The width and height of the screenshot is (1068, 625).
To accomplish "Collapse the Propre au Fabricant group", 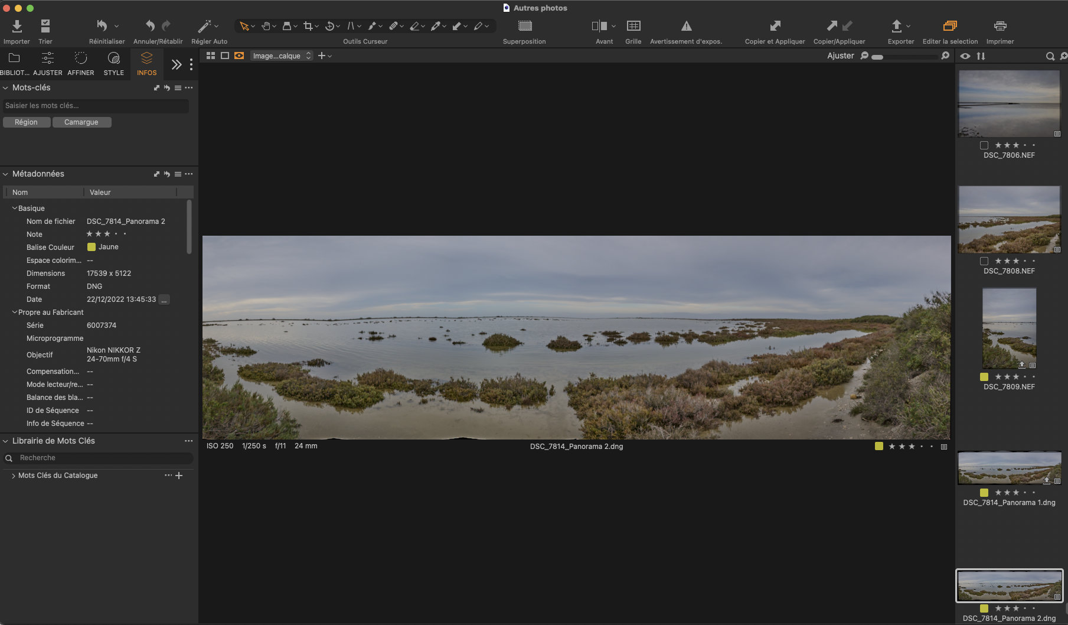I will [14, 312].
